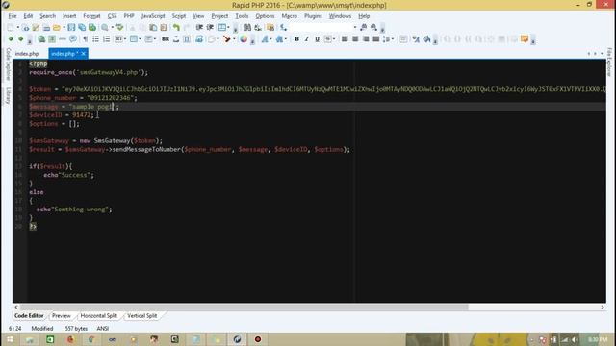Screen dimensions: 616x346
Task: Create a new file using the New icon
Action: [x=11, y=28]
